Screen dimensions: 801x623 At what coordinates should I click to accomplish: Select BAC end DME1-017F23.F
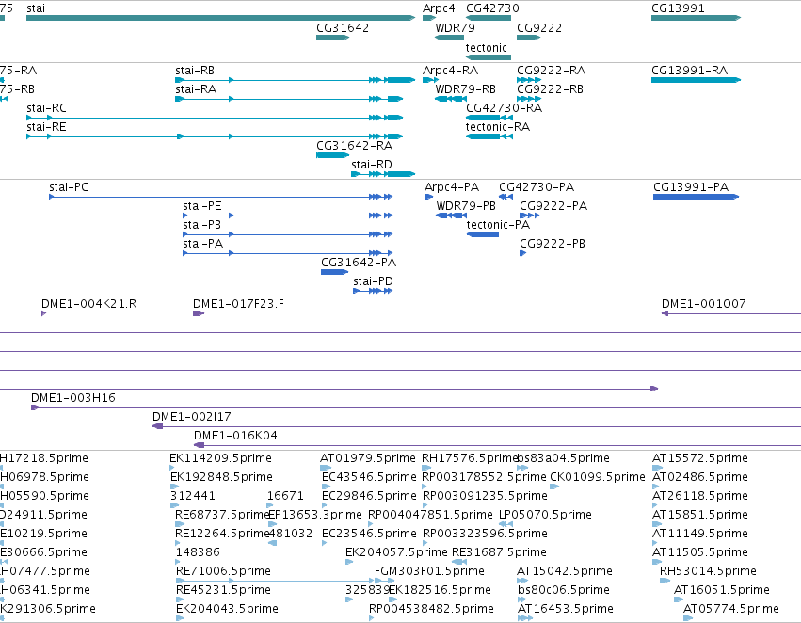(199, 313)
